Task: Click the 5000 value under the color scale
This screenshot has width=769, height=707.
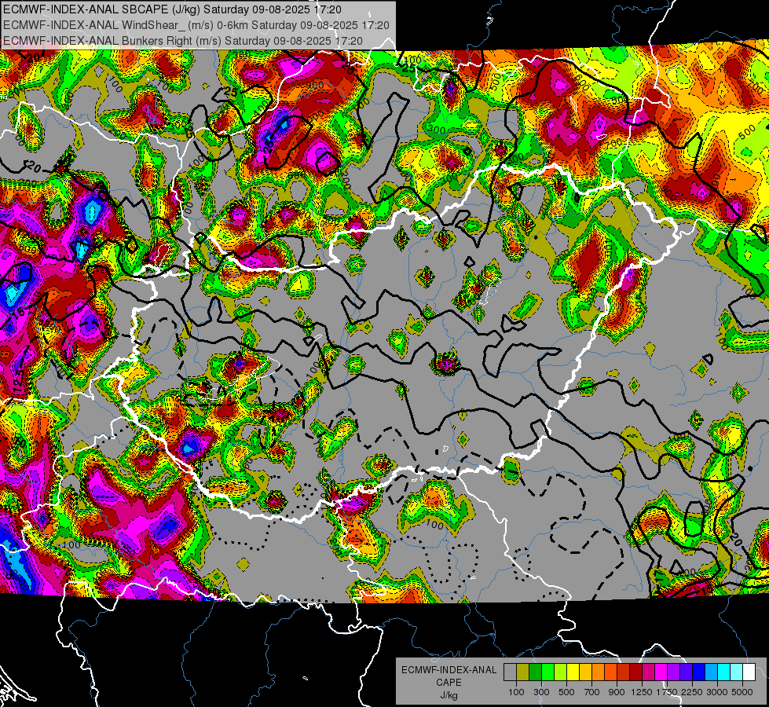Action: pos(742,692)
